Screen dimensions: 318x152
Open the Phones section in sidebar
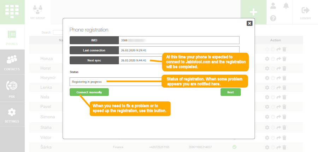tap(12, 37)
